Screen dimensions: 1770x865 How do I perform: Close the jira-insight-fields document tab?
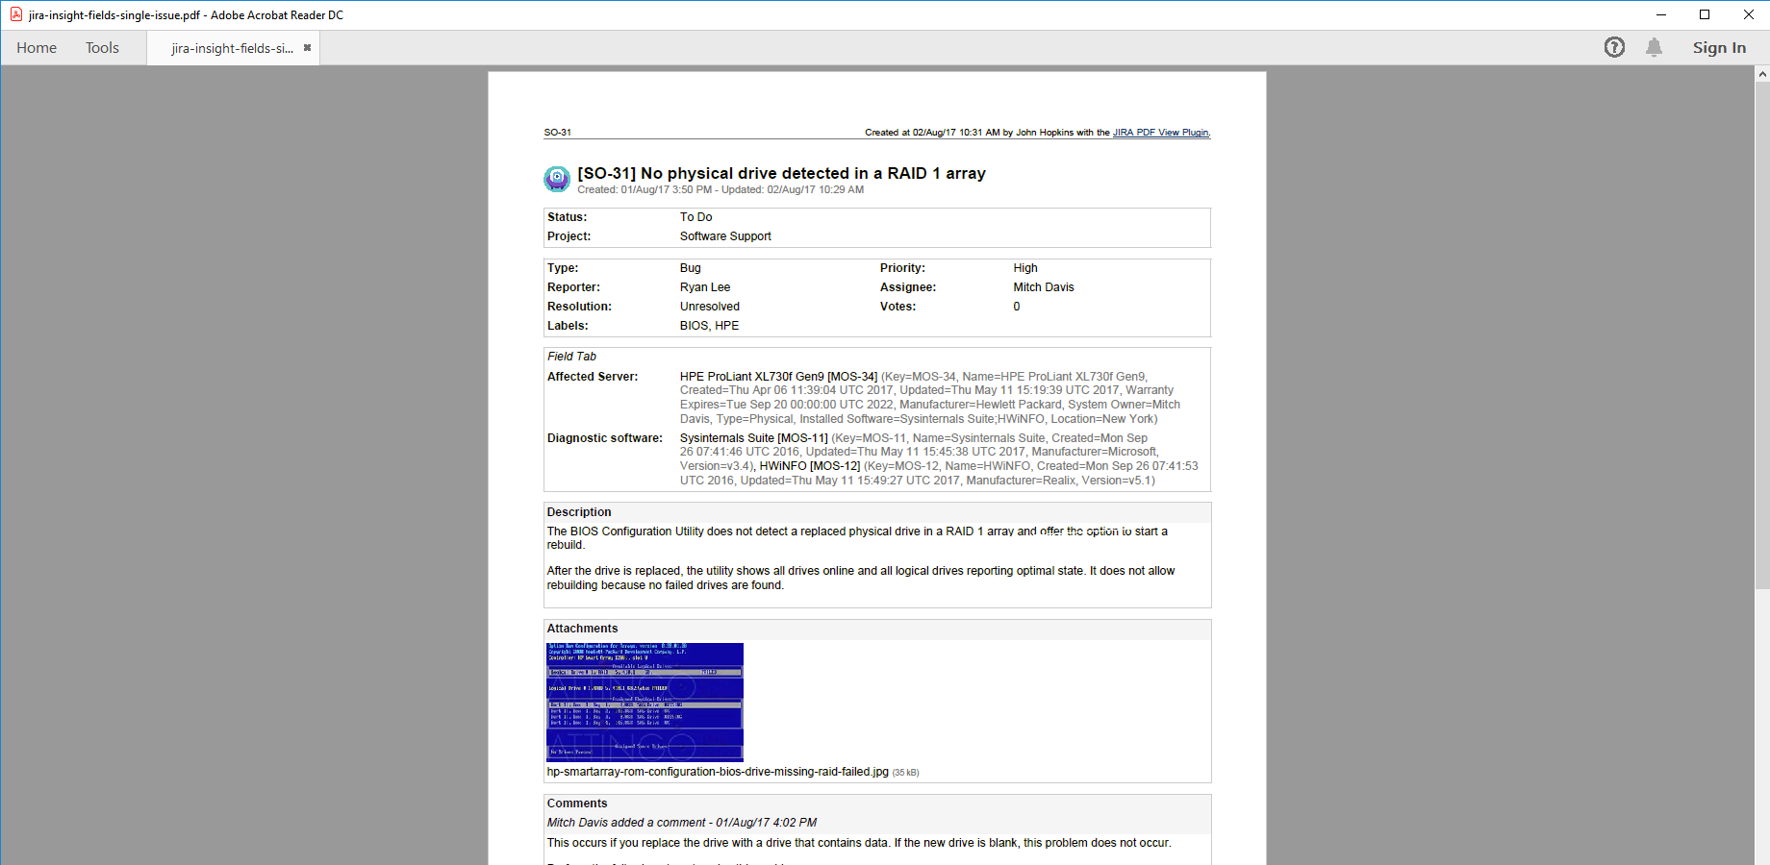pyautogui.click(x=307, y=48)
